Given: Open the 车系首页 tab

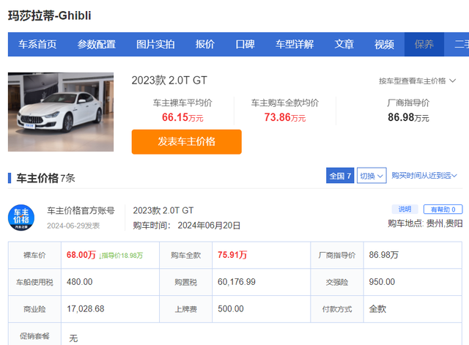Looking at the screenshot, I should pyautogui.click(x=37, y=44).
